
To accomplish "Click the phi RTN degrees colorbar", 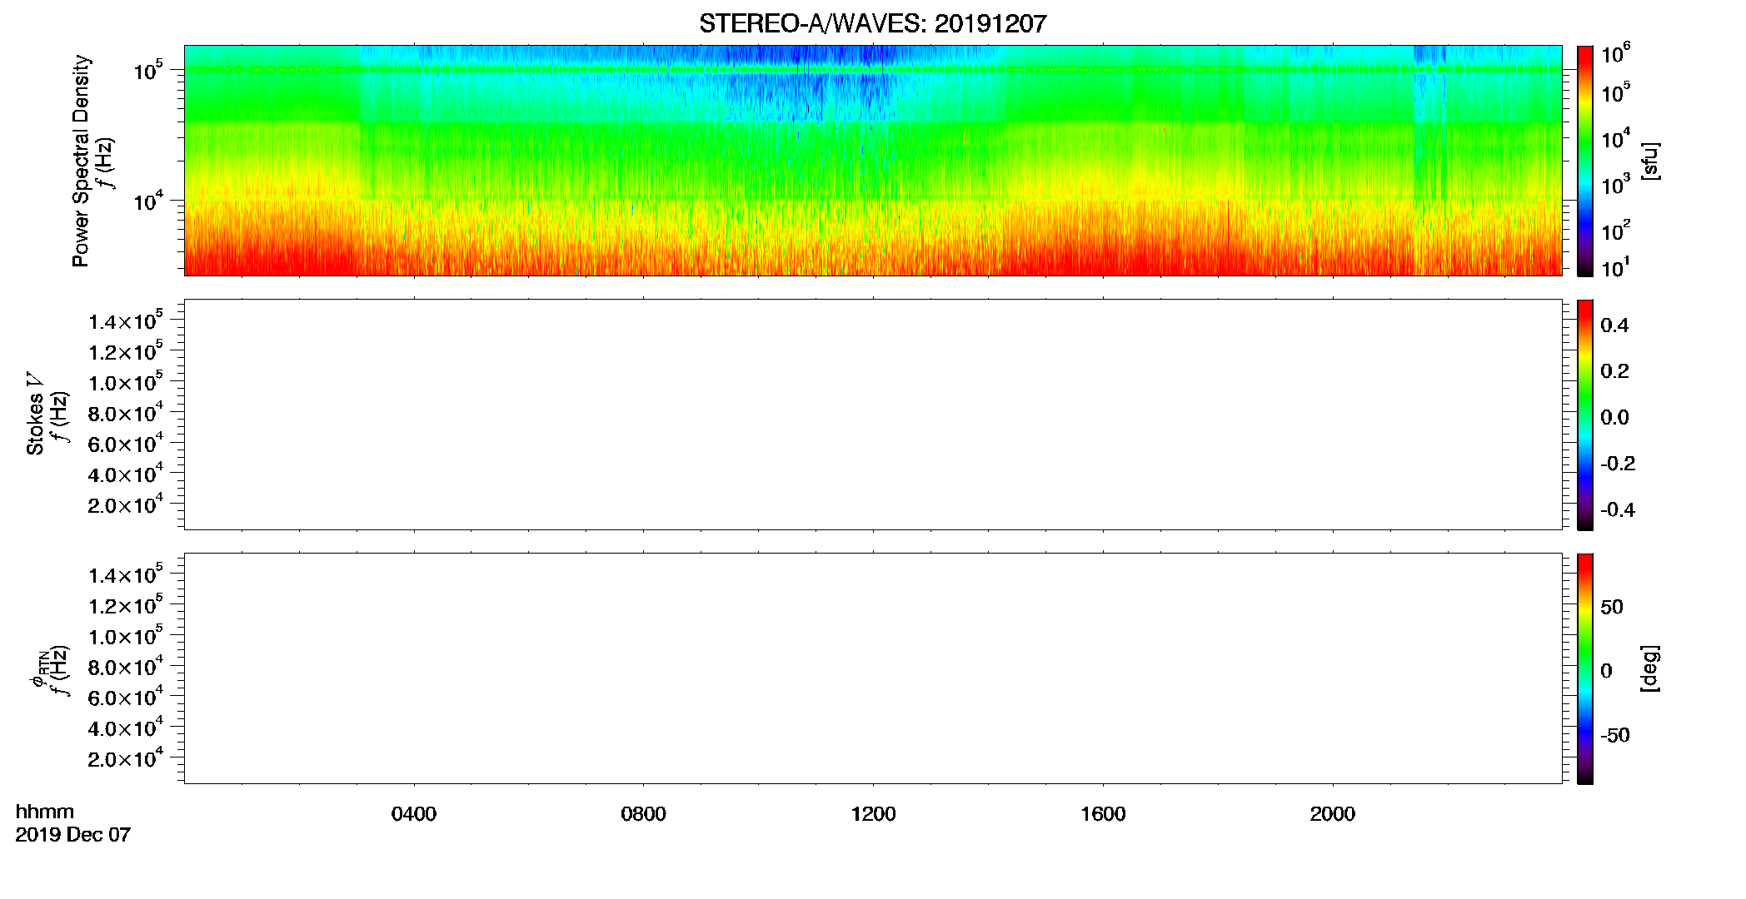I will point(1585,668).
